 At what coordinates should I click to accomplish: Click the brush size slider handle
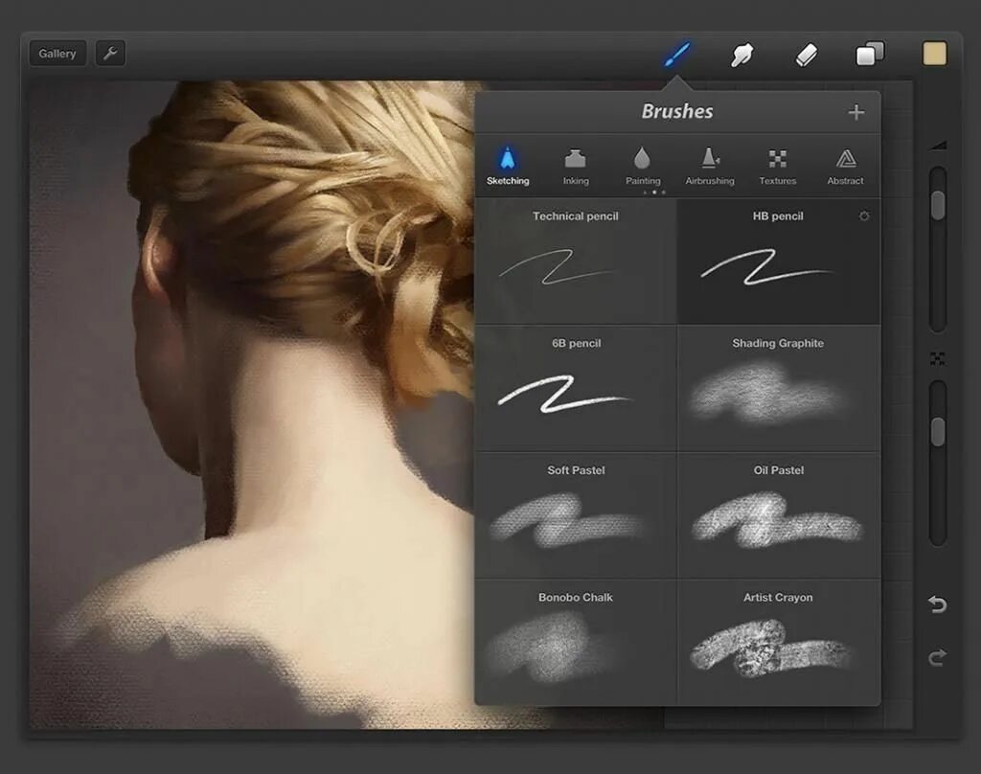pyautogui.click(x=938, y=205)
